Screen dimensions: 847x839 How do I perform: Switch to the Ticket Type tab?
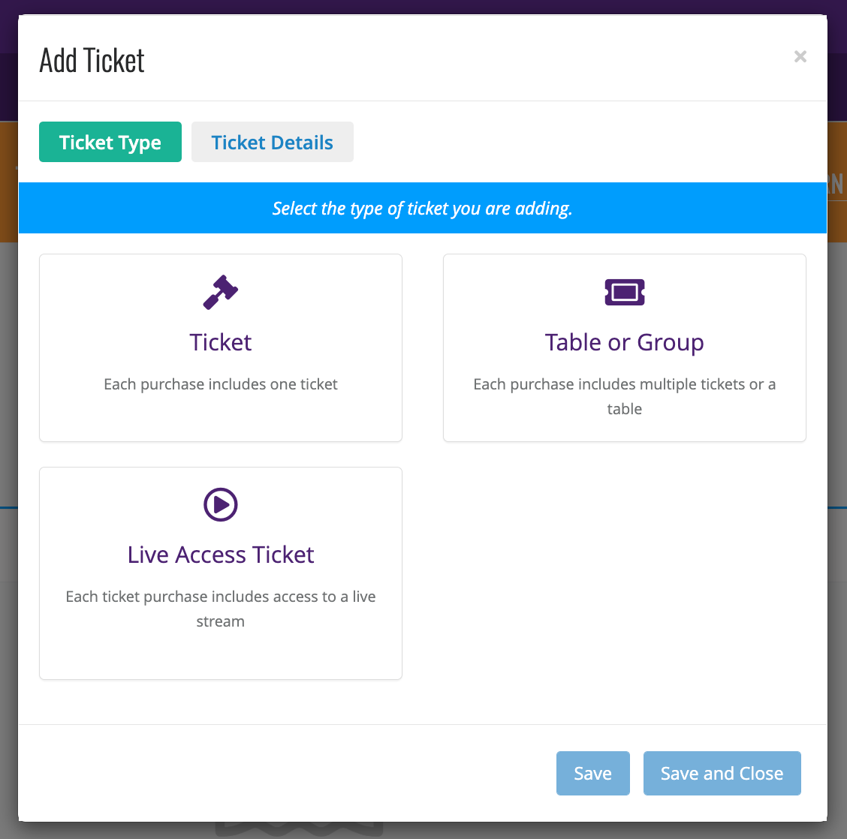[x=110, y=142]
